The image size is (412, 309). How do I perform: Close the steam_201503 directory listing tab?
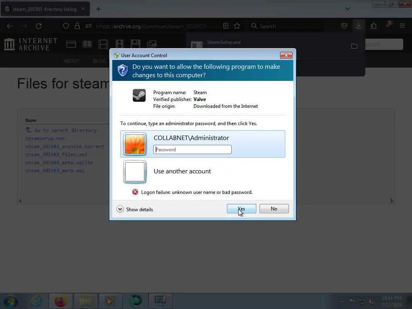[83, 9]
